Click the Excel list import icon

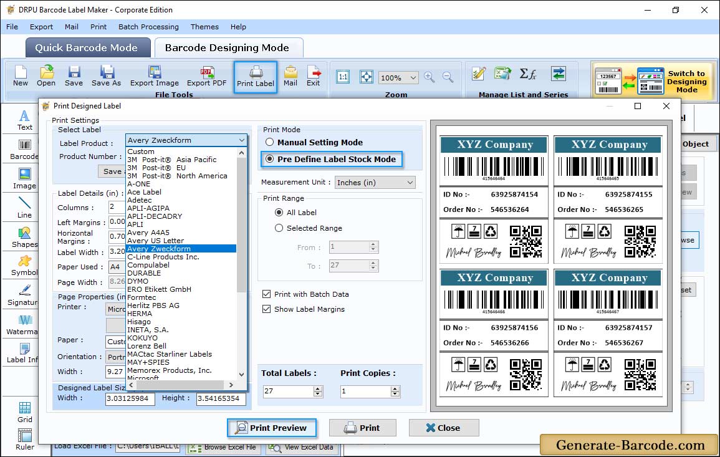(x=503, y=74)
